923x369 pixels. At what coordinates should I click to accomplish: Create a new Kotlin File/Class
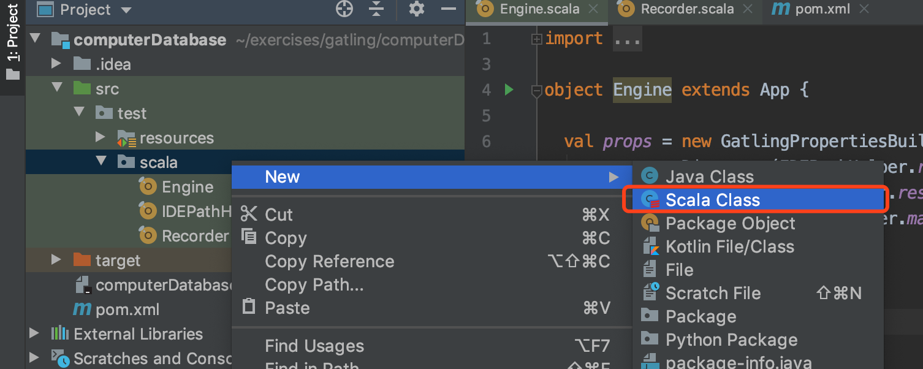pyautogui.click(x=758, y=246)
